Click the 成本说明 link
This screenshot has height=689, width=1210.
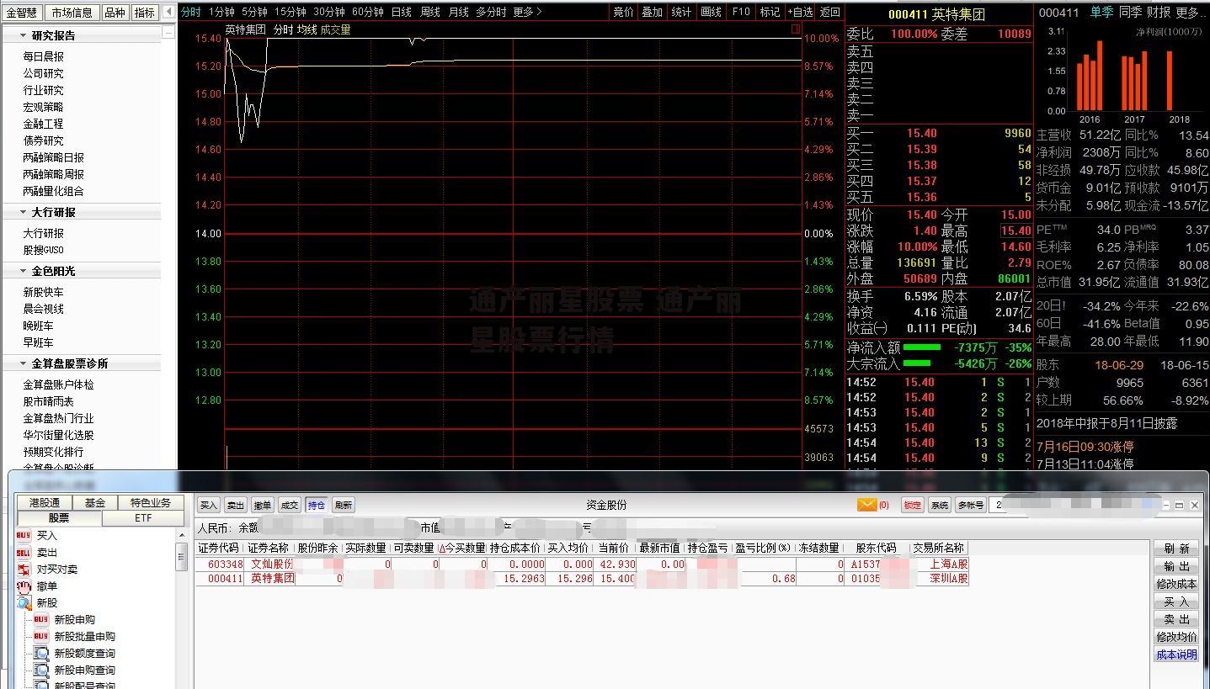(1176, 655)
